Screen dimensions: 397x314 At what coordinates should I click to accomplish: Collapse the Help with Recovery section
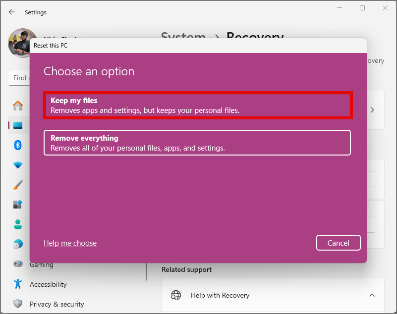click(x=372, y=295)
